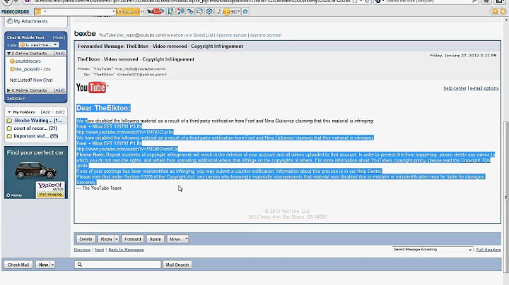Open the New dropdown arrow at bottom
Viewport: 509px width, 285px height.
[x=52, y=265]
